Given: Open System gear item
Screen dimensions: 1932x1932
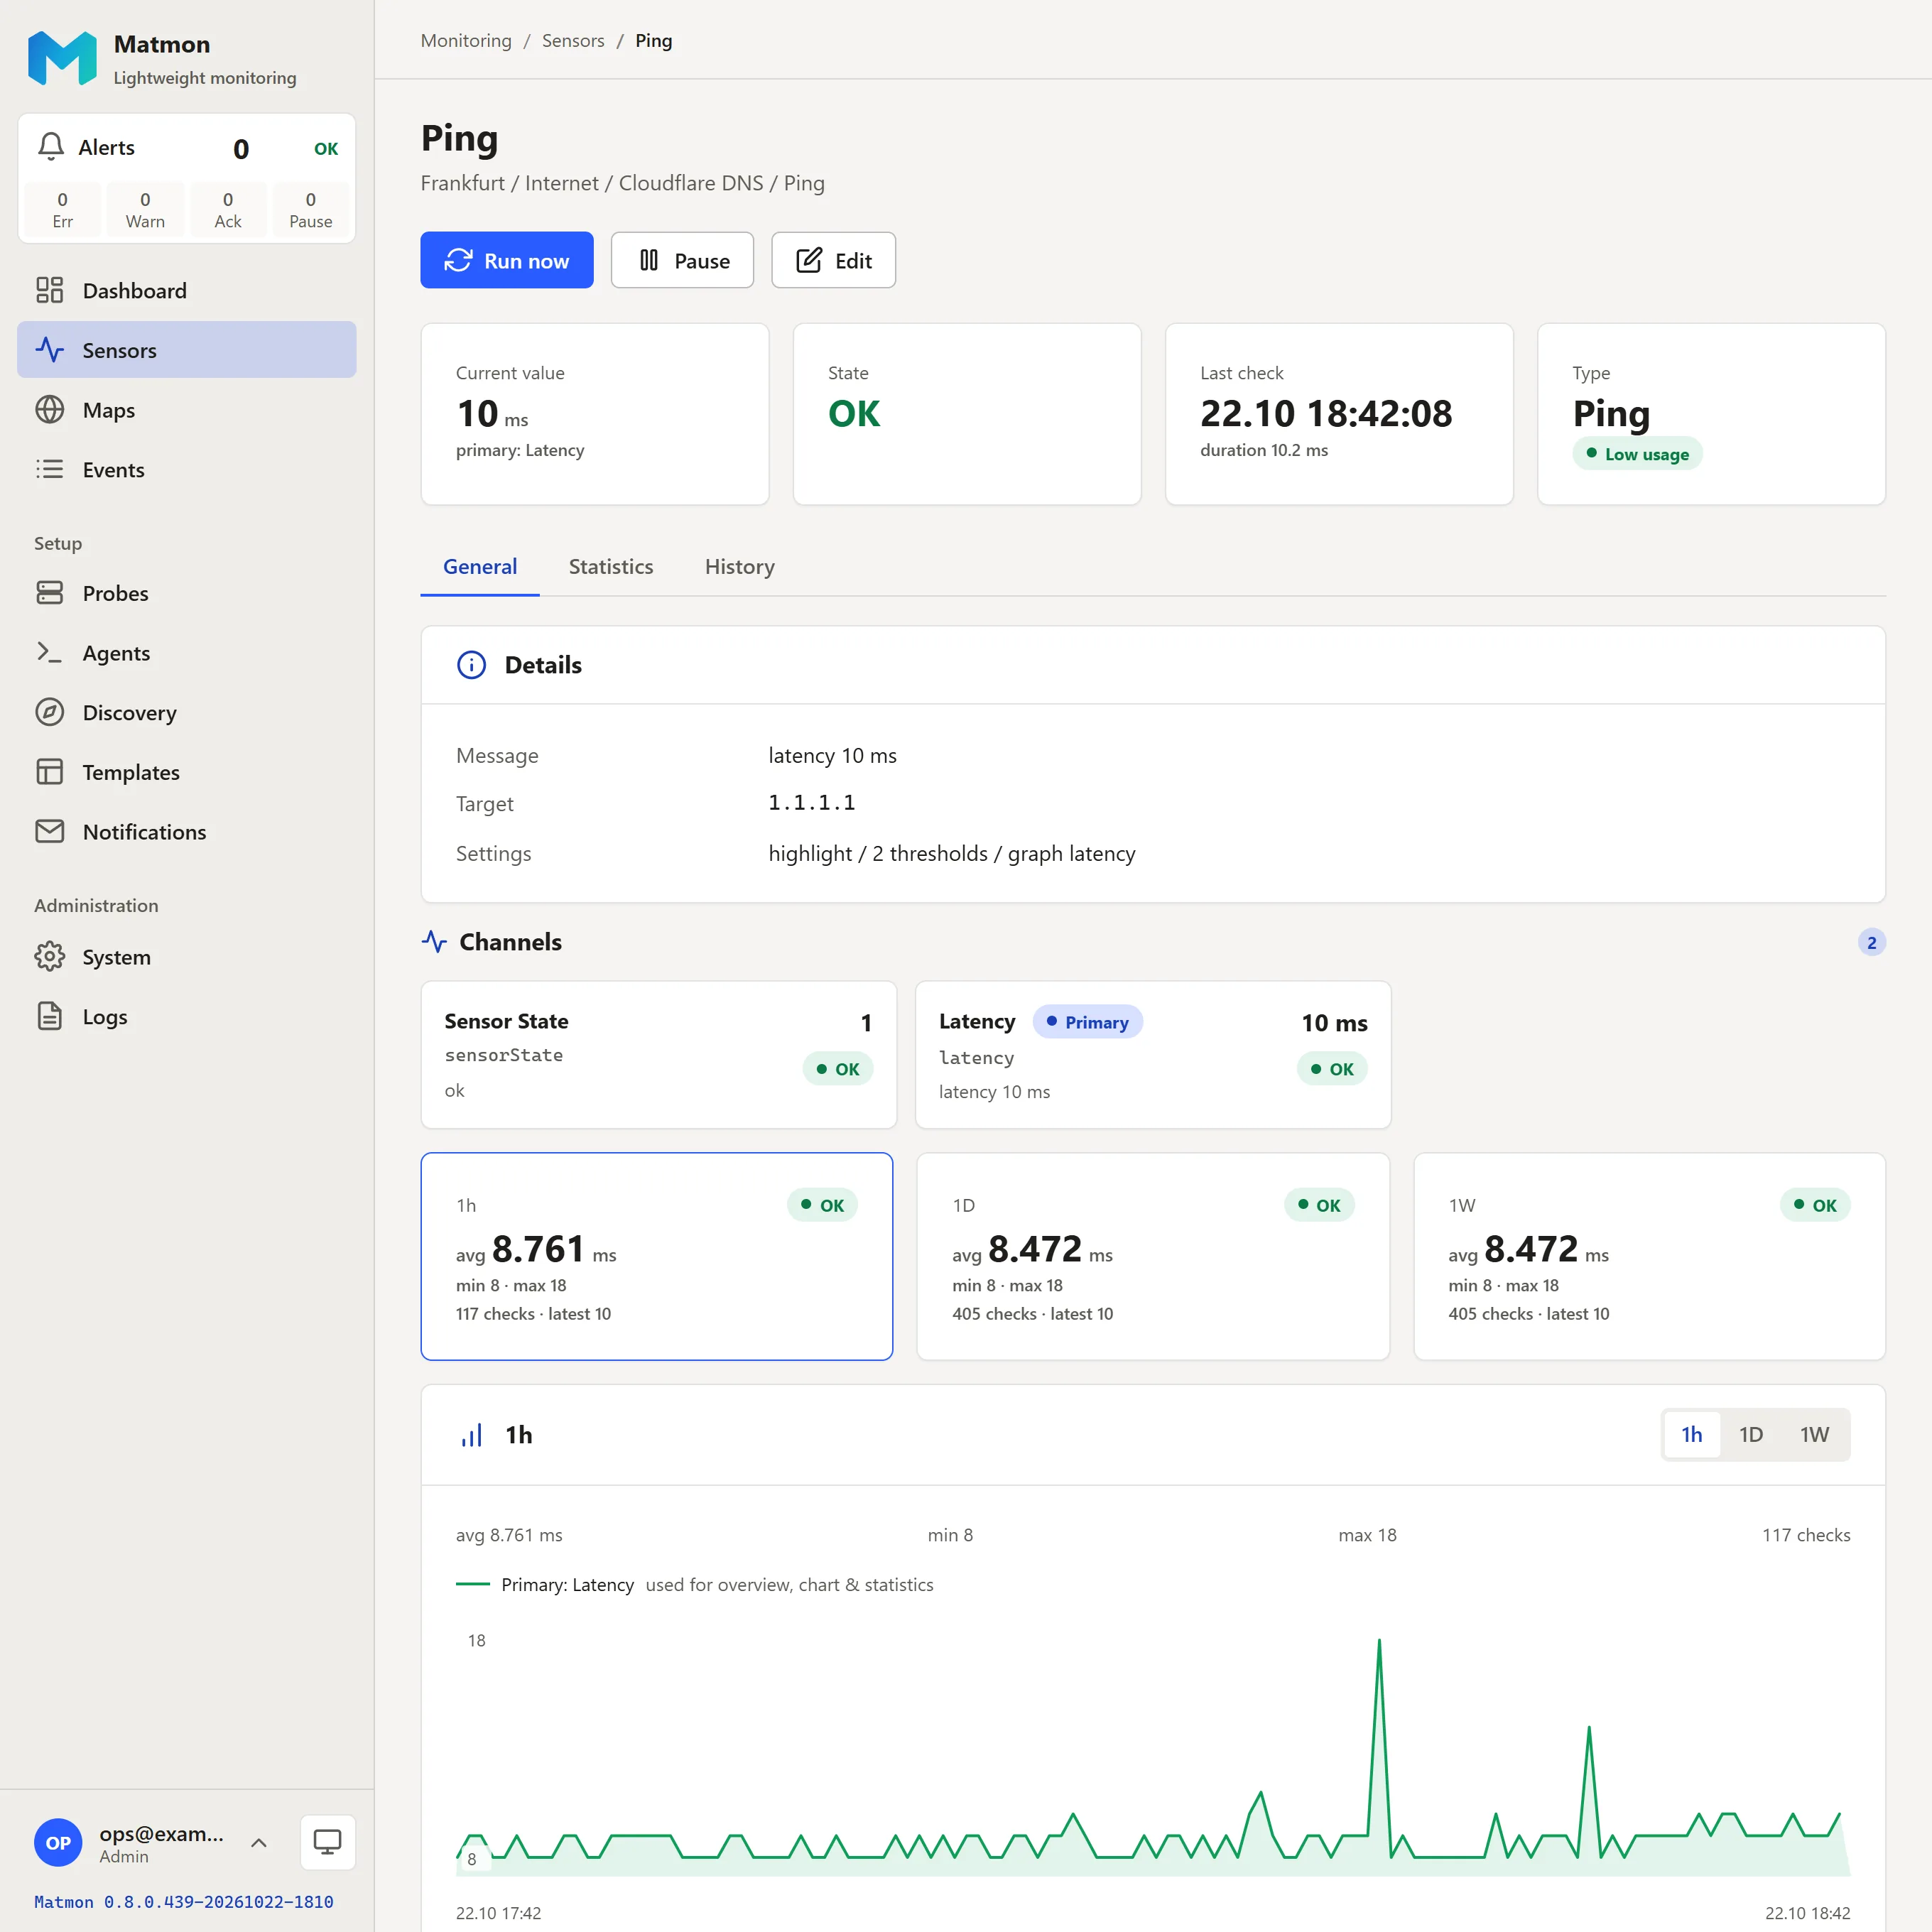Looking at the screenshot, I should pos(186,957).
